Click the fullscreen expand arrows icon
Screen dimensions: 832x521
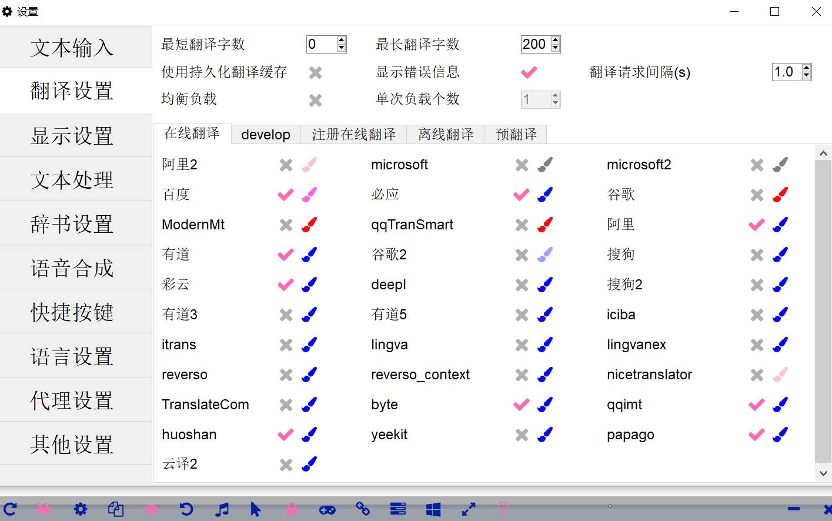[469, 509]
